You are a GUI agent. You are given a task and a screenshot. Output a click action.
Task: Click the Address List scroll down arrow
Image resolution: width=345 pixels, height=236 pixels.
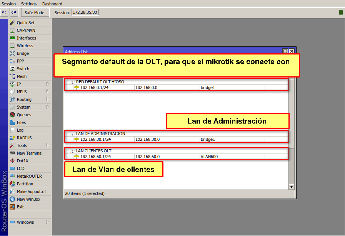click(292, 186)
